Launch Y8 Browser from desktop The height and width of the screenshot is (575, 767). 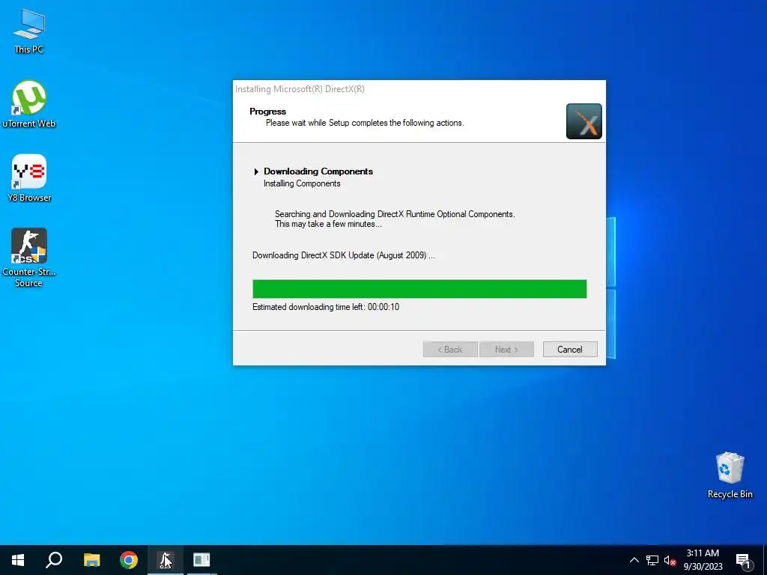point(29,178)
